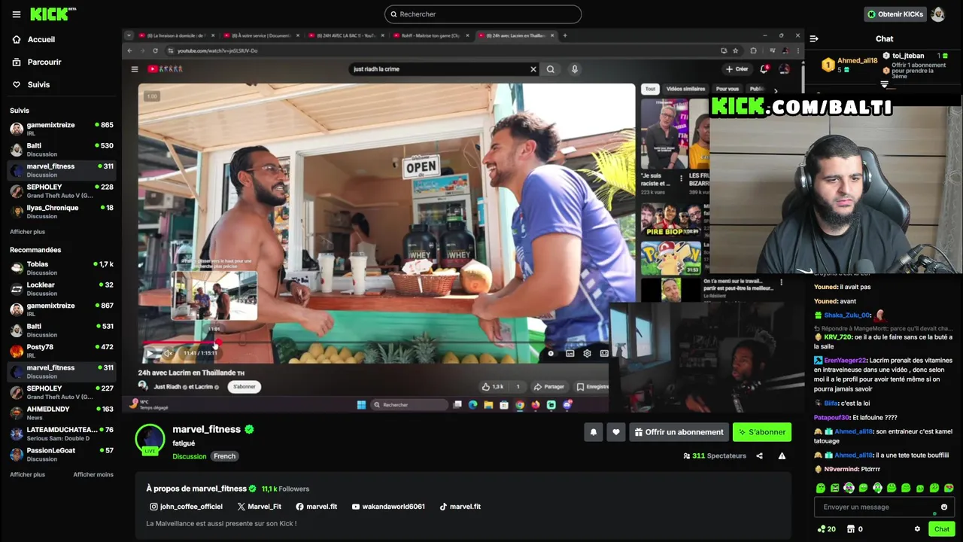Open PassionLeGoat channel in the sidebar
Image resolution: width=963 pixels, height=542 pixels.
pyautogui.click(x=62, y=455)
